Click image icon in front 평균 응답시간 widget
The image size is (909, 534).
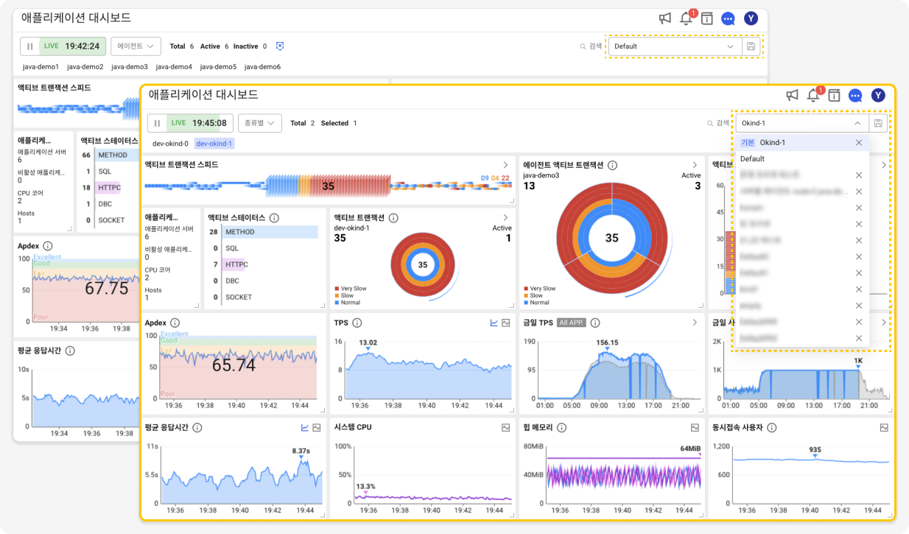pos(317,427)
